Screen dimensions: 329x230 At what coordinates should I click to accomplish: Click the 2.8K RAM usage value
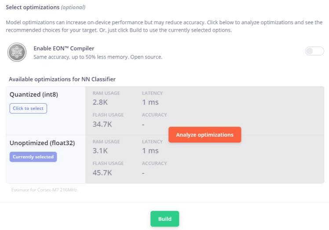click(x=100, y=102)
